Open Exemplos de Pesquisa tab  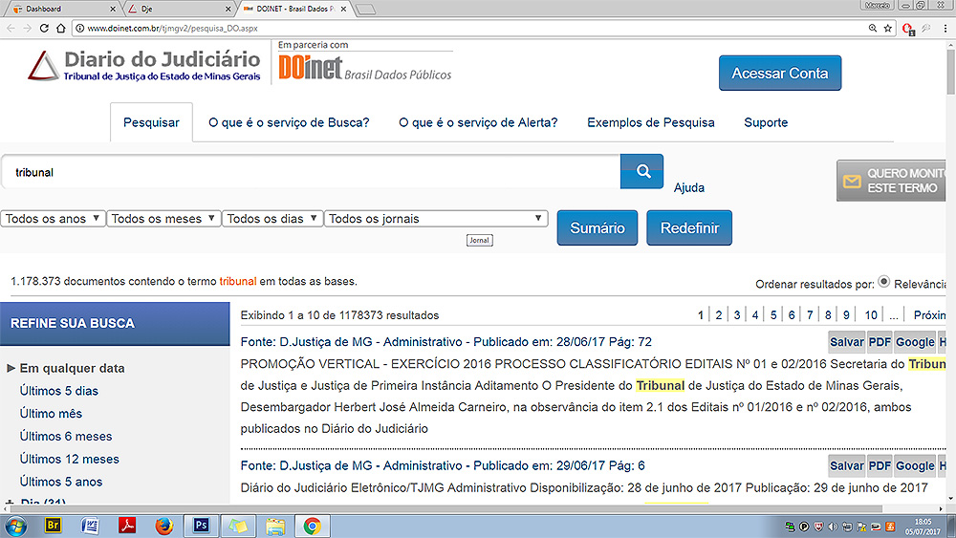[650, 122]
